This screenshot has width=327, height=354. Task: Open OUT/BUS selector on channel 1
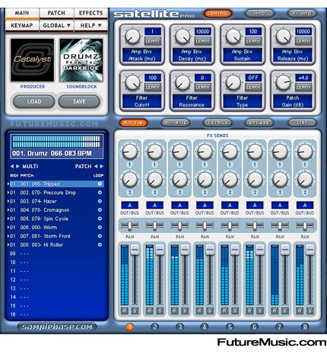129,205
